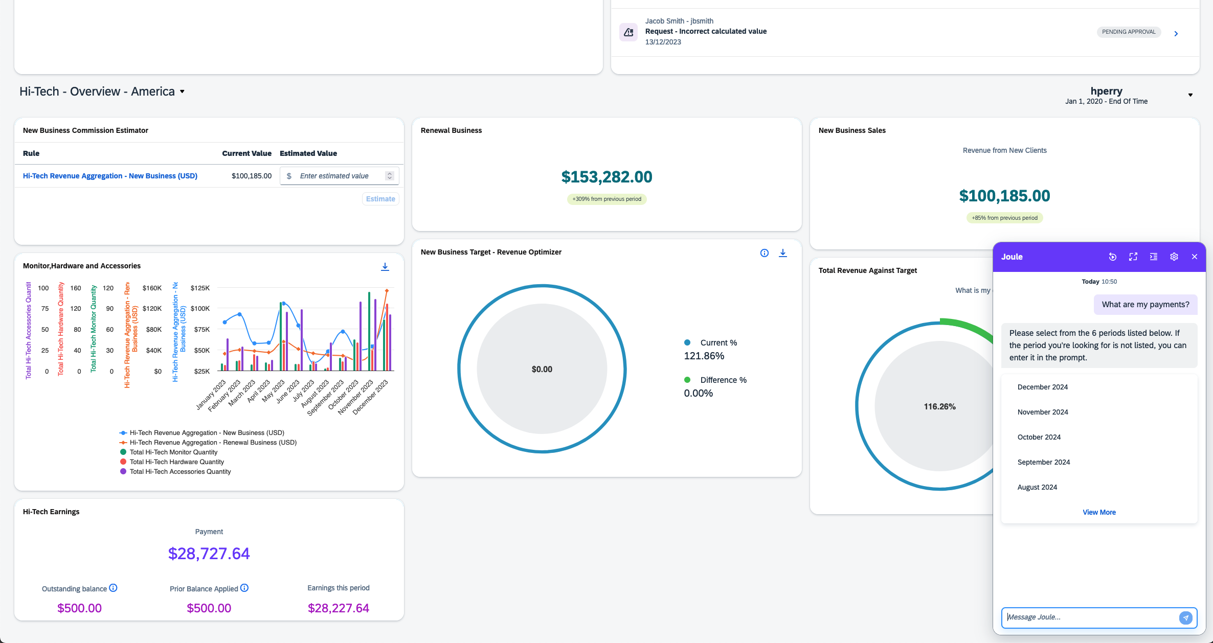Open Joule settings gear
This screenshot has width=1213, height=643.
[1174, 257]
